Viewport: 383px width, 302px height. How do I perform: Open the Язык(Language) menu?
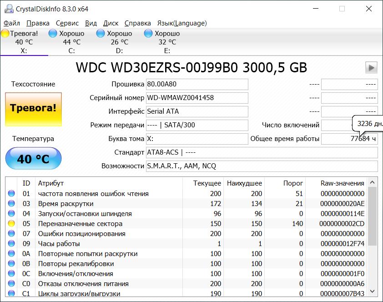pyautogui.click(x=182, y=23)
